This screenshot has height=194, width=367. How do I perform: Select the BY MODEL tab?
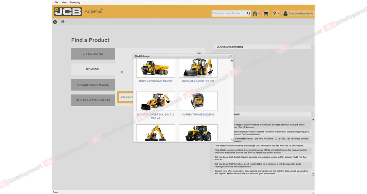tap(93, 69)
